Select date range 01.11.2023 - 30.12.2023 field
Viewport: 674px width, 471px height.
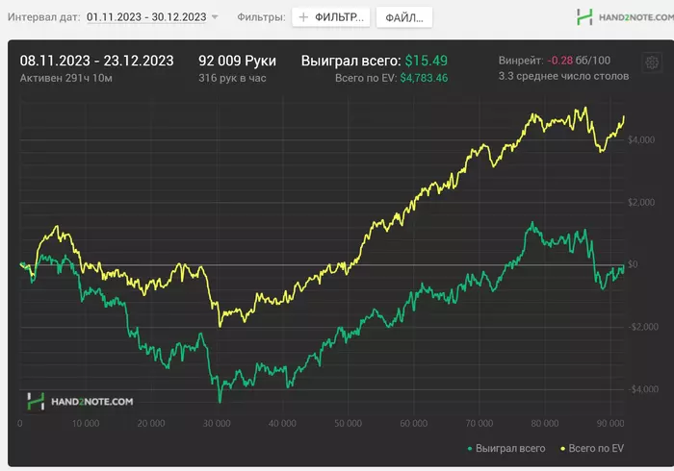(146, 17)
